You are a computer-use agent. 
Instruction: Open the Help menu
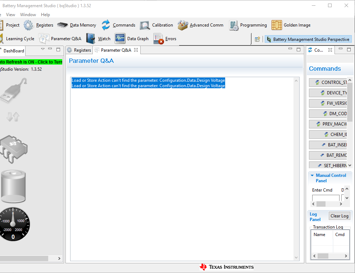pyautogui.click(x=45, y=14)
